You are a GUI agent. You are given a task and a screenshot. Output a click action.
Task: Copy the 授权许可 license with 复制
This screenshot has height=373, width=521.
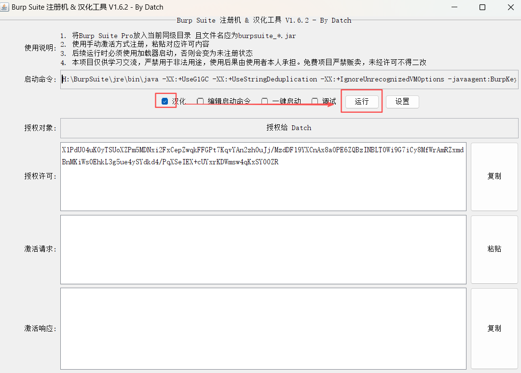(x=494, y=176)
